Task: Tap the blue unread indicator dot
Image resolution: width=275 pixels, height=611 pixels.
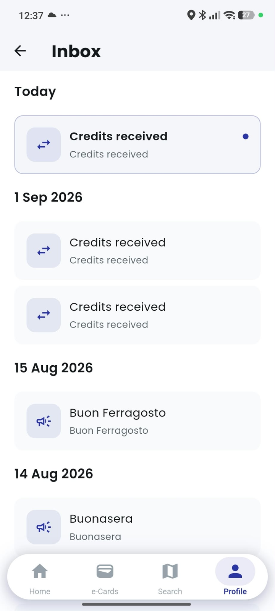Action: [x=246, y=136]
